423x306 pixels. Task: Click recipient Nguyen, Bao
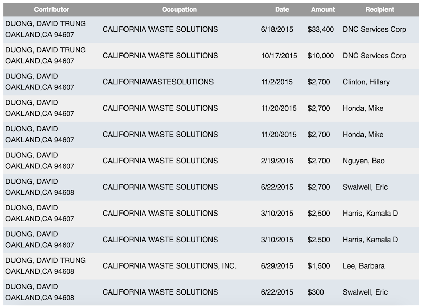tap(364, 161)
